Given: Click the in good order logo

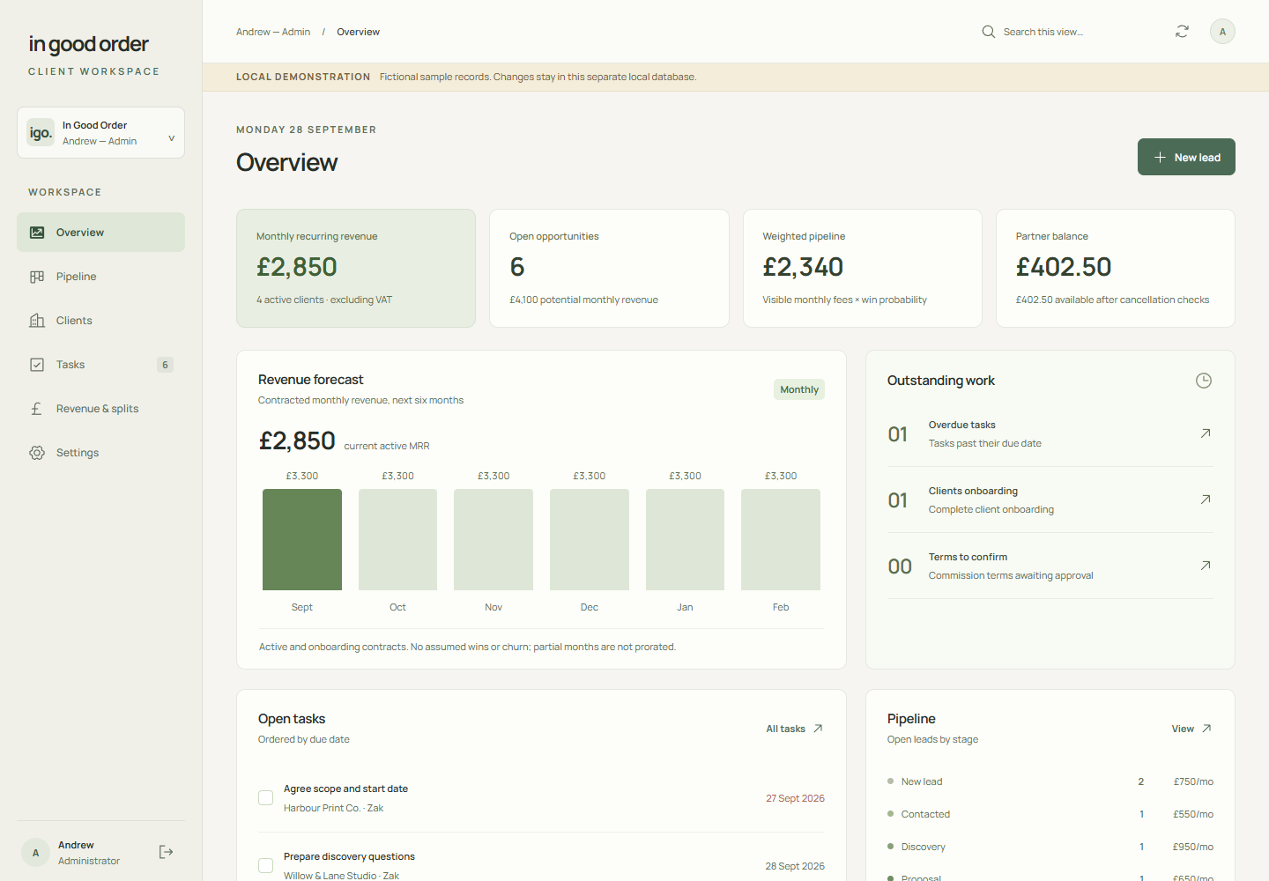Looking at the screenshot, I should pos(89,44).
